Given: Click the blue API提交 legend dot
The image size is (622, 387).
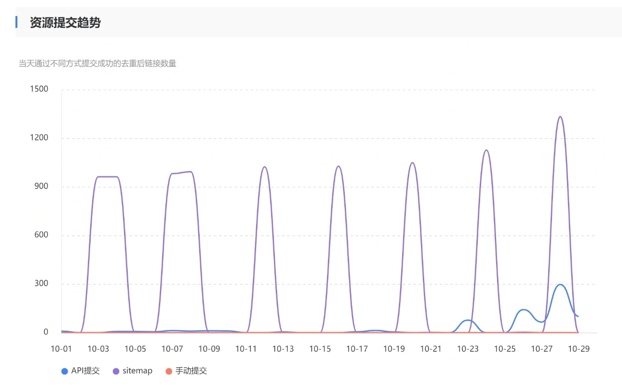Looking at the screenshot, I should tap(65, 371).
